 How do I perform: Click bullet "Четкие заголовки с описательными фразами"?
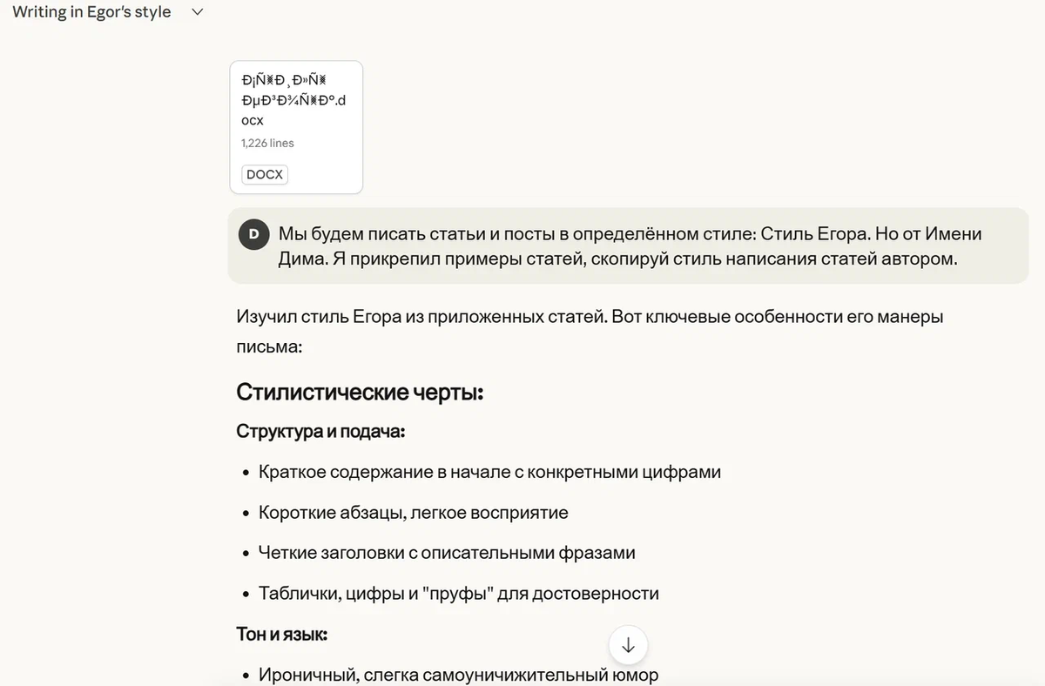[447, 553]
